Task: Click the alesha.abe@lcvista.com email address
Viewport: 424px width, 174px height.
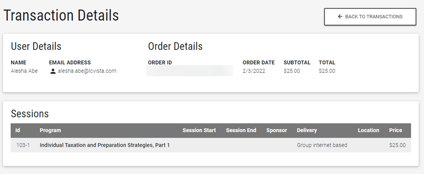Action: [x=87, y=71]
